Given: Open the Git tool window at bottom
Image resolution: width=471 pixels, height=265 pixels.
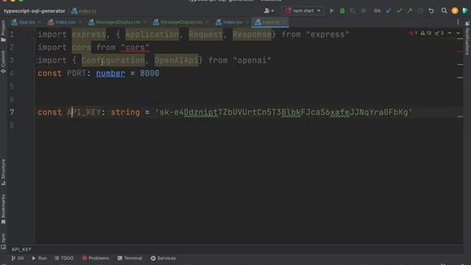Looking at the screenshot, I should click(18, 258).
